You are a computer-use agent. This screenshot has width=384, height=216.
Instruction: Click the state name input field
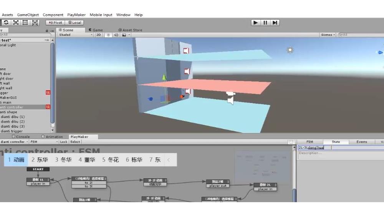(x=341, y=147)
